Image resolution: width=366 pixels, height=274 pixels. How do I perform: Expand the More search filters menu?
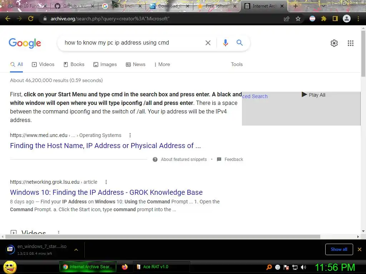click(x=162, y=65)
